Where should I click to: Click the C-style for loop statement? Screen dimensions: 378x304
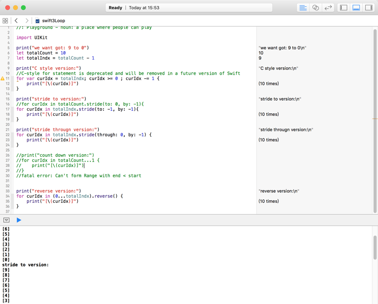pos(88,78)
